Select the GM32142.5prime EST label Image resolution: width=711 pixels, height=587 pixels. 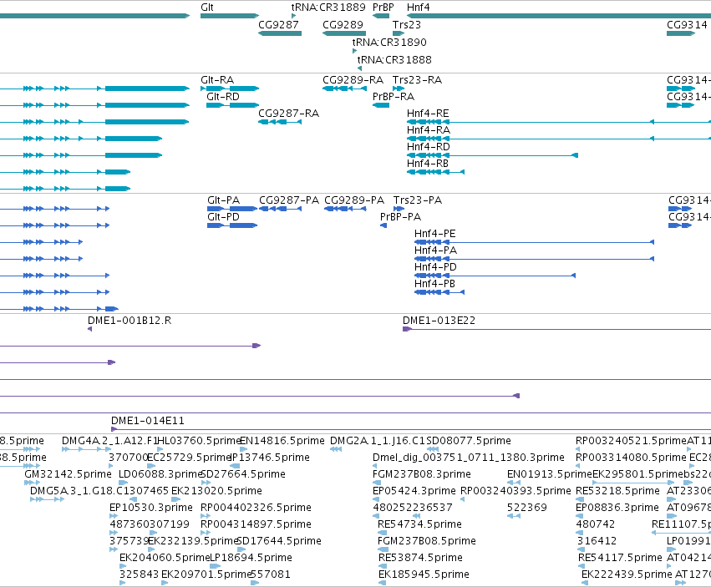(x=68, y=474)
